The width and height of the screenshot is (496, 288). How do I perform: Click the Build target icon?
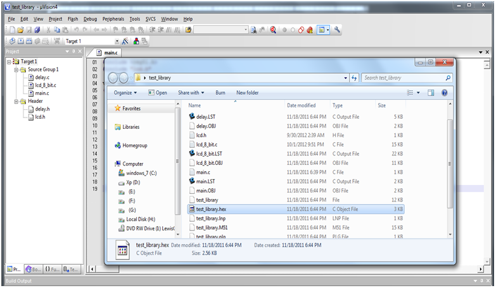[x=21, y=41]
